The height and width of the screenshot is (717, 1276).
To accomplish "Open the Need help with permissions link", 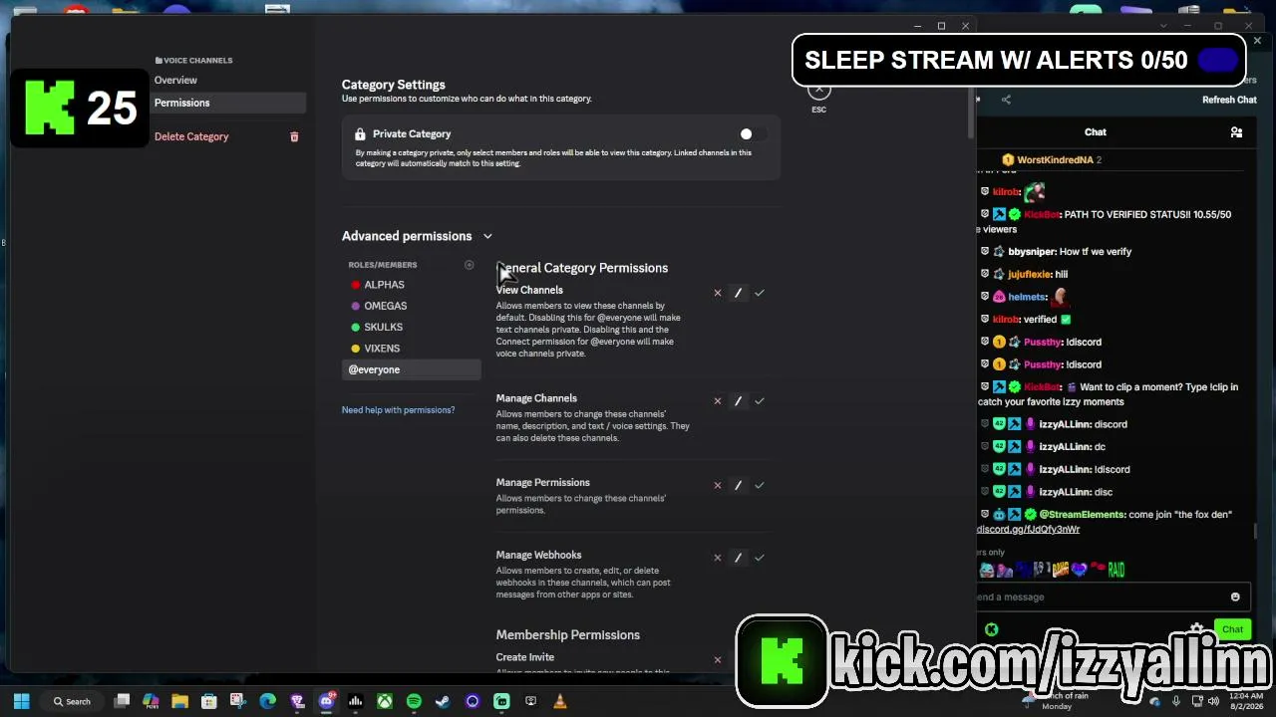I will click(398, 410).
